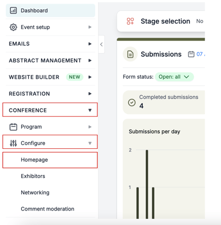Click the Submissions document icon
Viewport: 221px width, 225px height.
(130, 54)
